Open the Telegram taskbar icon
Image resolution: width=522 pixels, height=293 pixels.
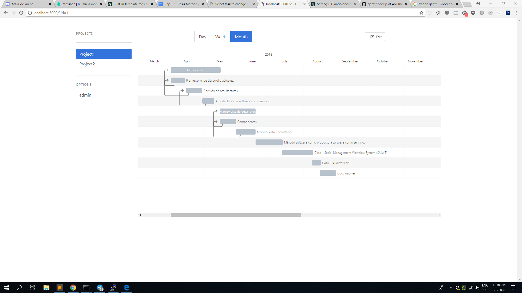tap(100, 288)
